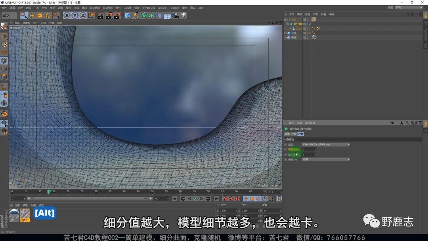This screenshot has height=241, width=428.
Task: Click the Light bulb icon in the toolbar
Action: (184, 15)
